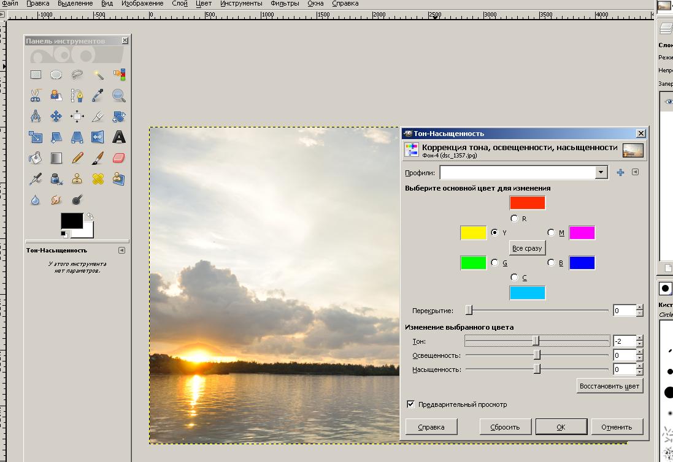Expand the tool options panel menu arrow
Screen dimensions: 673x462
click(121, 250)
